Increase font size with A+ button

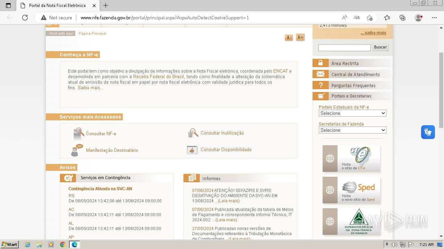click(x=300, y=37)
